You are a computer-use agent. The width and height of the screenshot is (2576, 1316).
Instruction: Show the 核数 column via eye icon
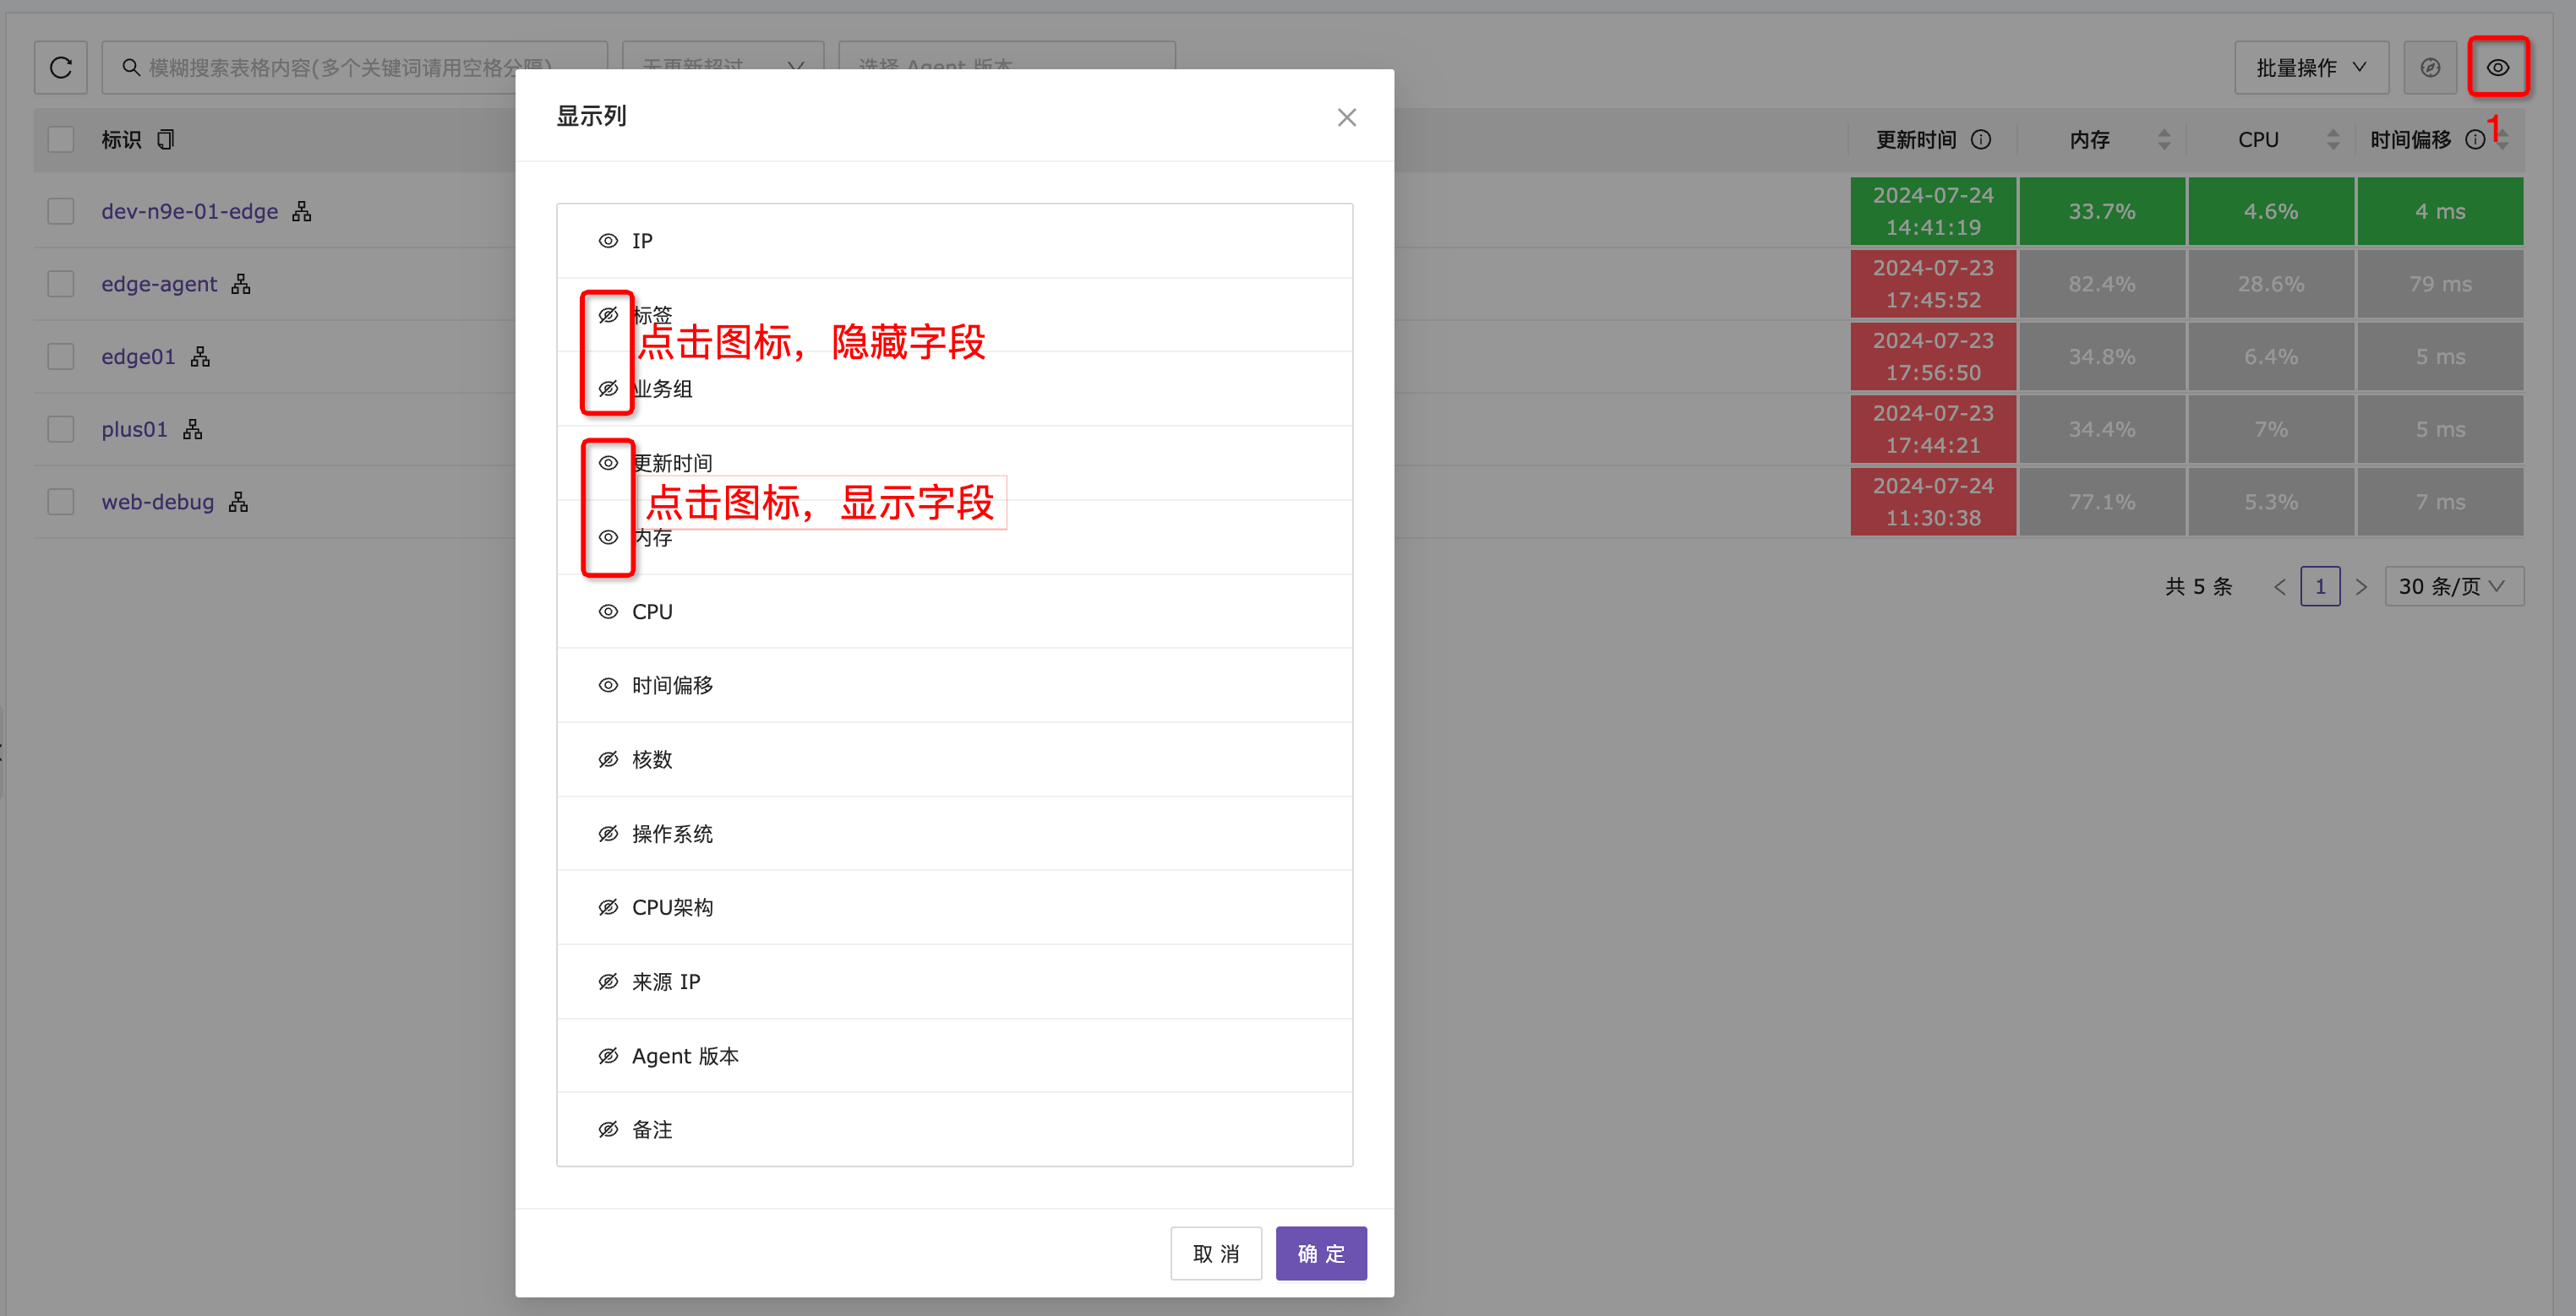(x=608, y=759)
